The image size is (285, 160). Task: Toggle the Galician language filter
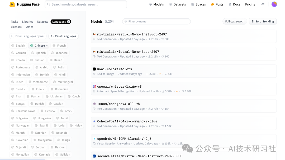(63, 154)
